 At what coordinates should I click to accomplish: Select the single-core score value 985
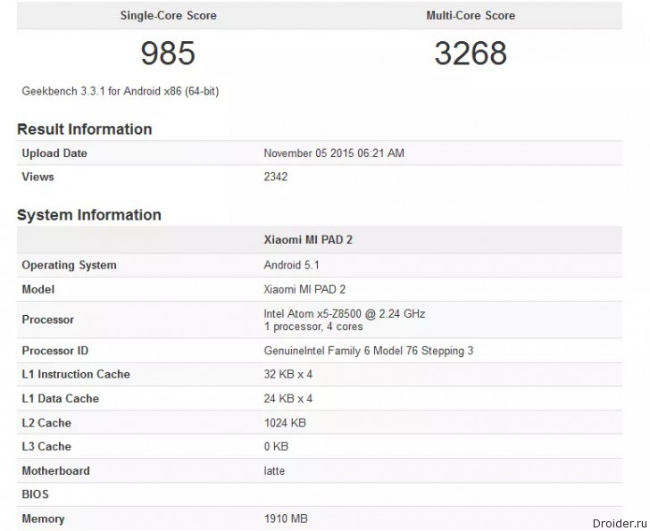pos(168,53)
